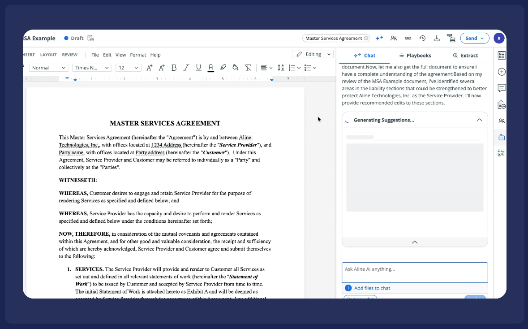Open version history clock icon
Screen dimensions: 528x329
(x=422, y=38)
